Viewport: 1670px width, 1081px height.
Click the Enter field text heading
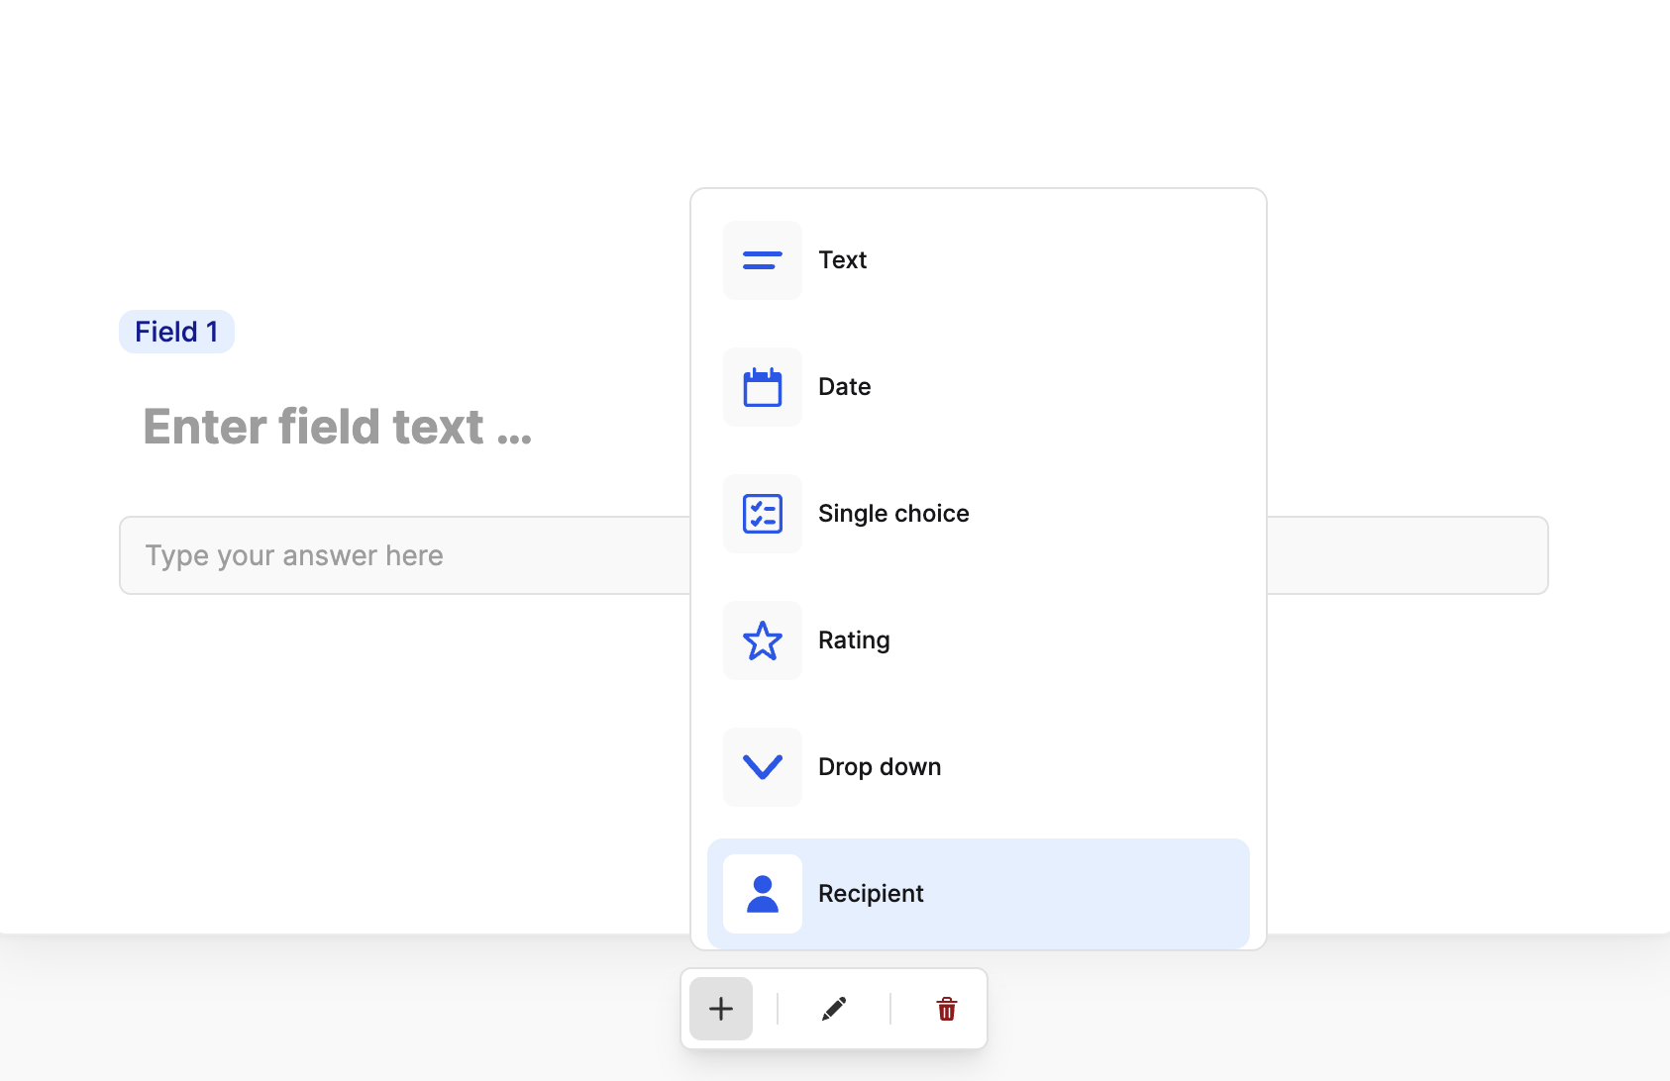point(338,427)
